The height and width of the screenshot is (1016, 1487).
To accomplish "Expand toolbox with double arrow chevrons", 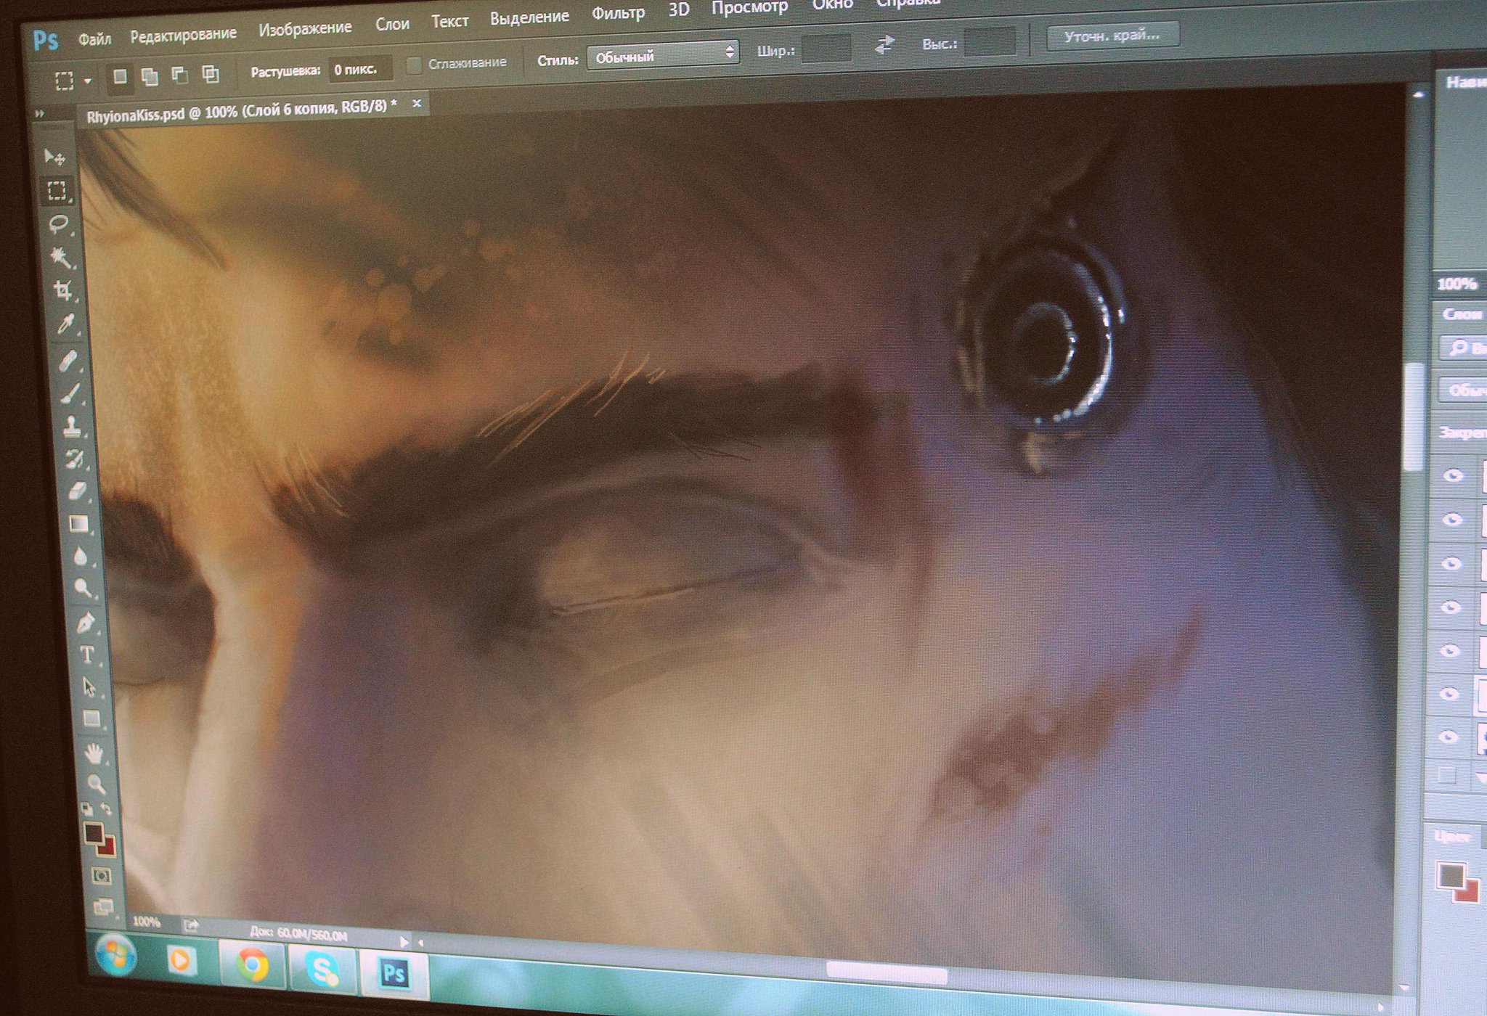I will click(40, 114).
